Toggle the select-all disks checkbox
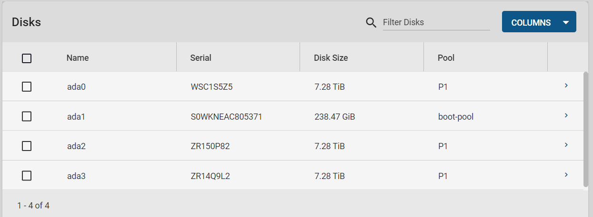The image size is (593, 217). (27, 58)
